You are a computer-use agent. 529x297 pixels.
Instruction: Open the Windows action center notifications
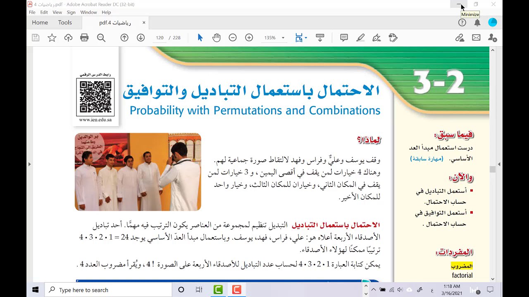490,290
